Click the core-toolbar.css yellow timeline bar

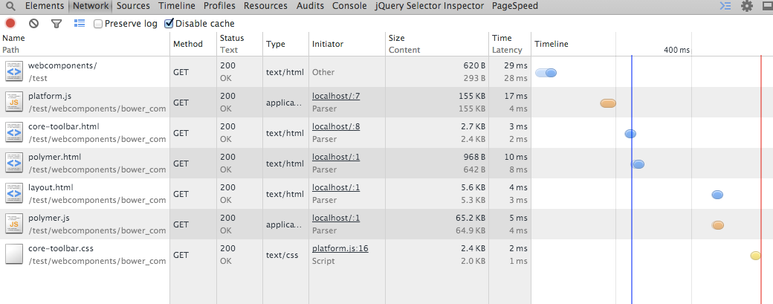click(755, 255)
